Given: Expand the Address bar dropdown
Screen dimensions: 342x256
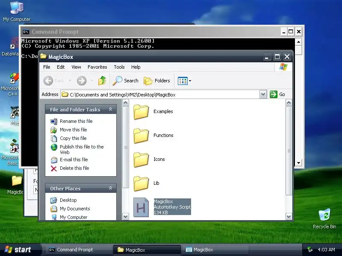Looking at the screenshot, I should (x=263, y=94).
